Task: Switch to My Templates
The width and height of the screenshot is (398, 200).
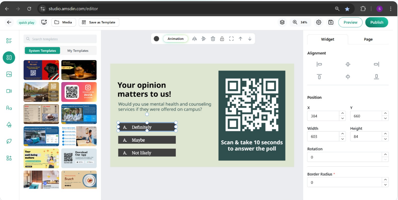Action: [78, 51]
